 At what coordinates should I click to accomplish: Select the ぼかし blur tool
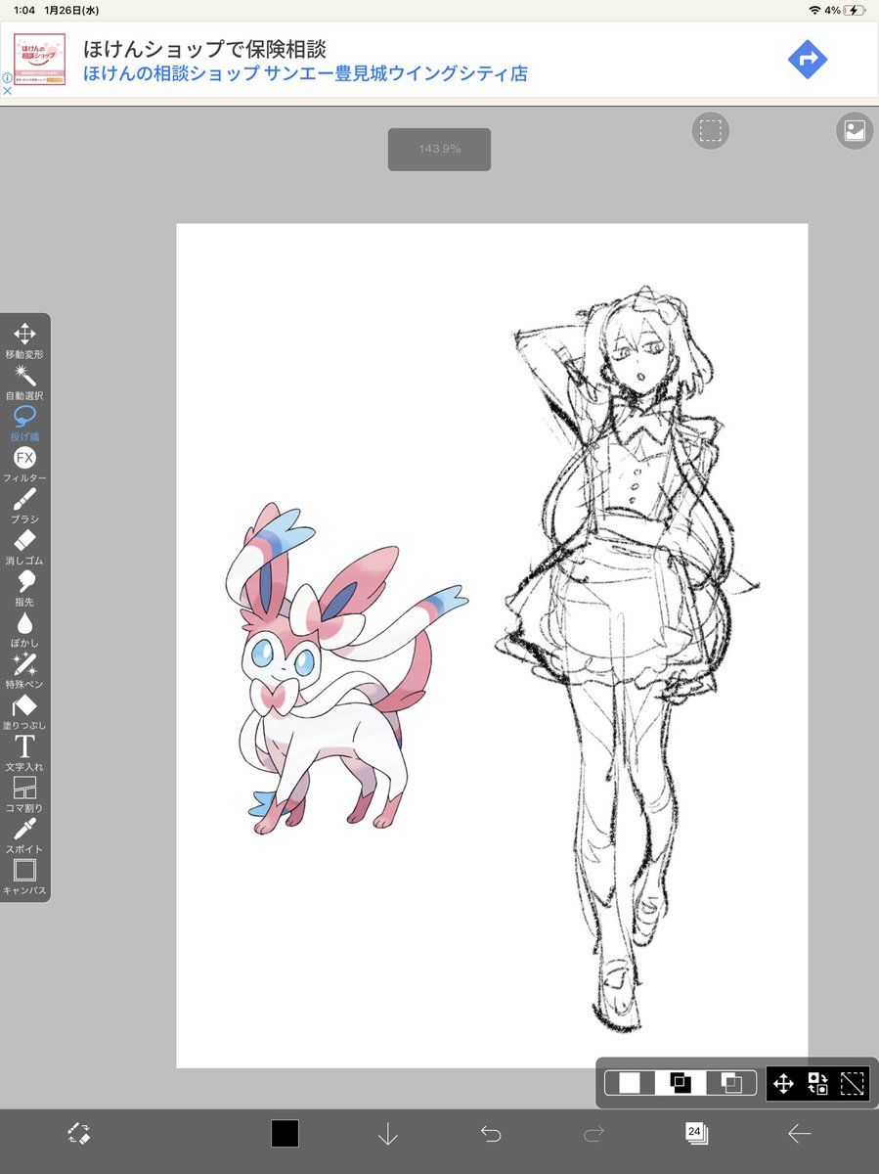coord(24,629)
